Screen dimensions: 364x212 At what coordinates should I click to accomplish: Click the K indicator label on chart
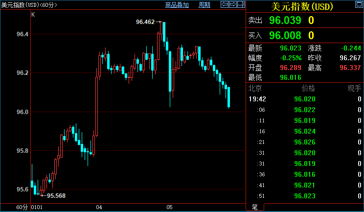pos(33,15)
